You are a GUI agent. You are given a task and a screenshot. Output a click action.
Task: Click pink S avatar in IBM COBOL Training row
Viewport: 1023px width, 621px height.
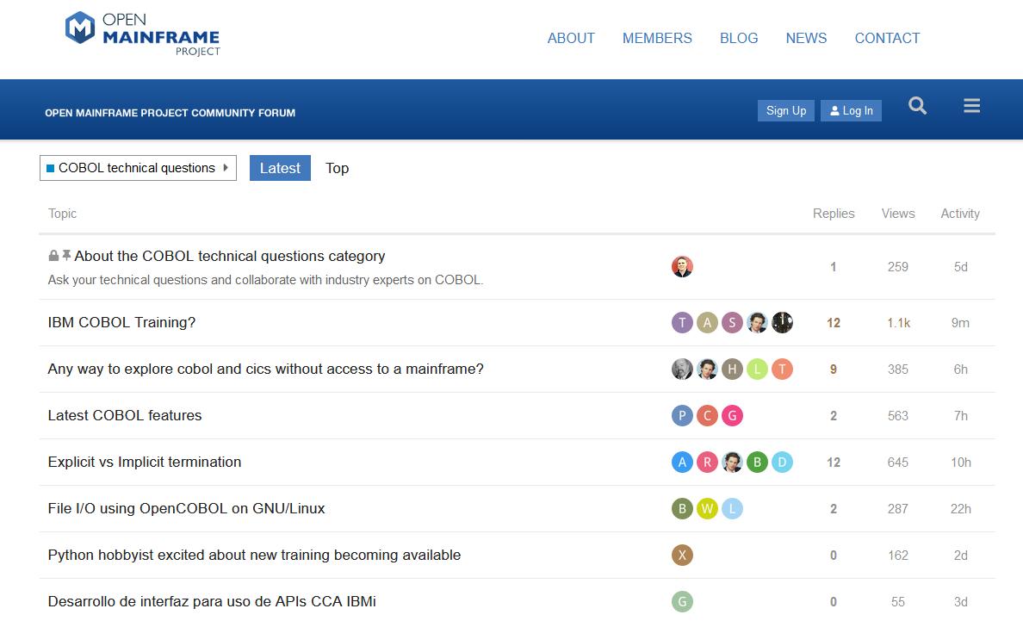(732, 322)
